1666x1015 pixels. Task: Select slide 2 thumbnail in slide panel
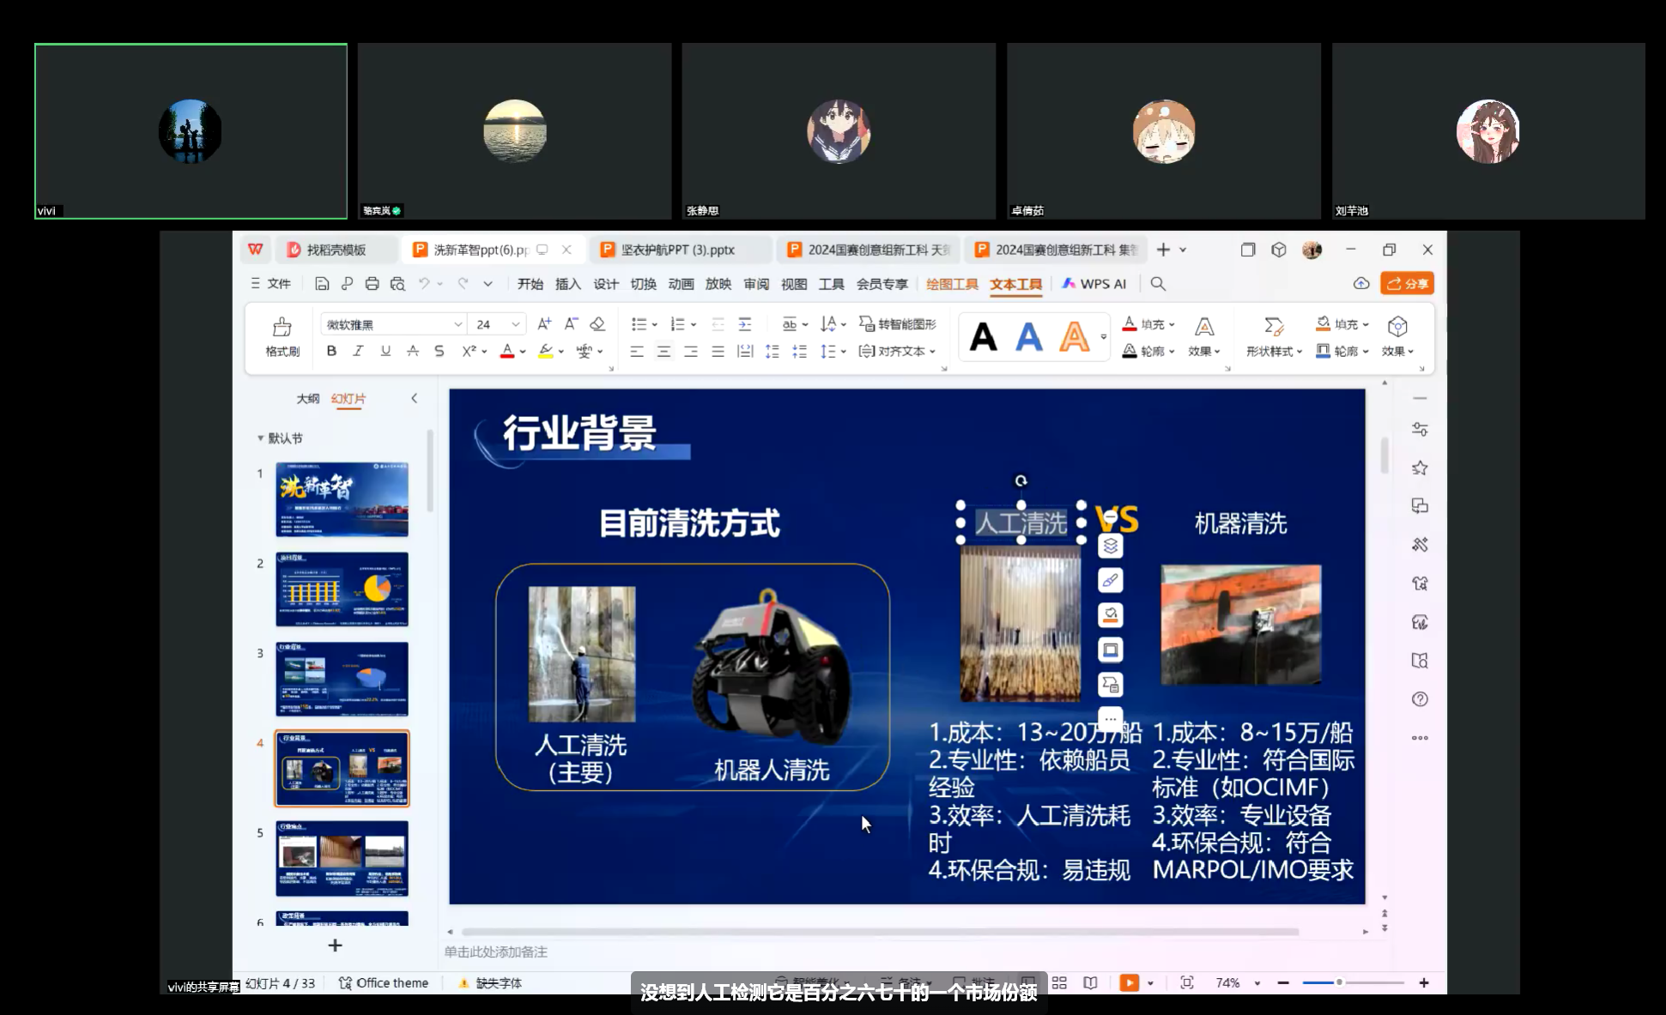(342, 589)
